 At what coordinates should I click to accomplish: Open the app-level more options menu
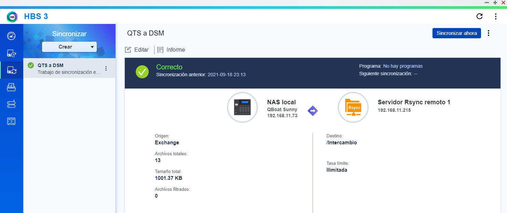(x=496, y=16)
